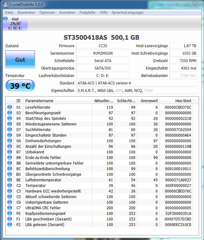The width and height of the screenshot is (204, 240).
Task: Click status icon for Übergeordnete Schreibvorgänge
Action: click(x=10, y=174)
